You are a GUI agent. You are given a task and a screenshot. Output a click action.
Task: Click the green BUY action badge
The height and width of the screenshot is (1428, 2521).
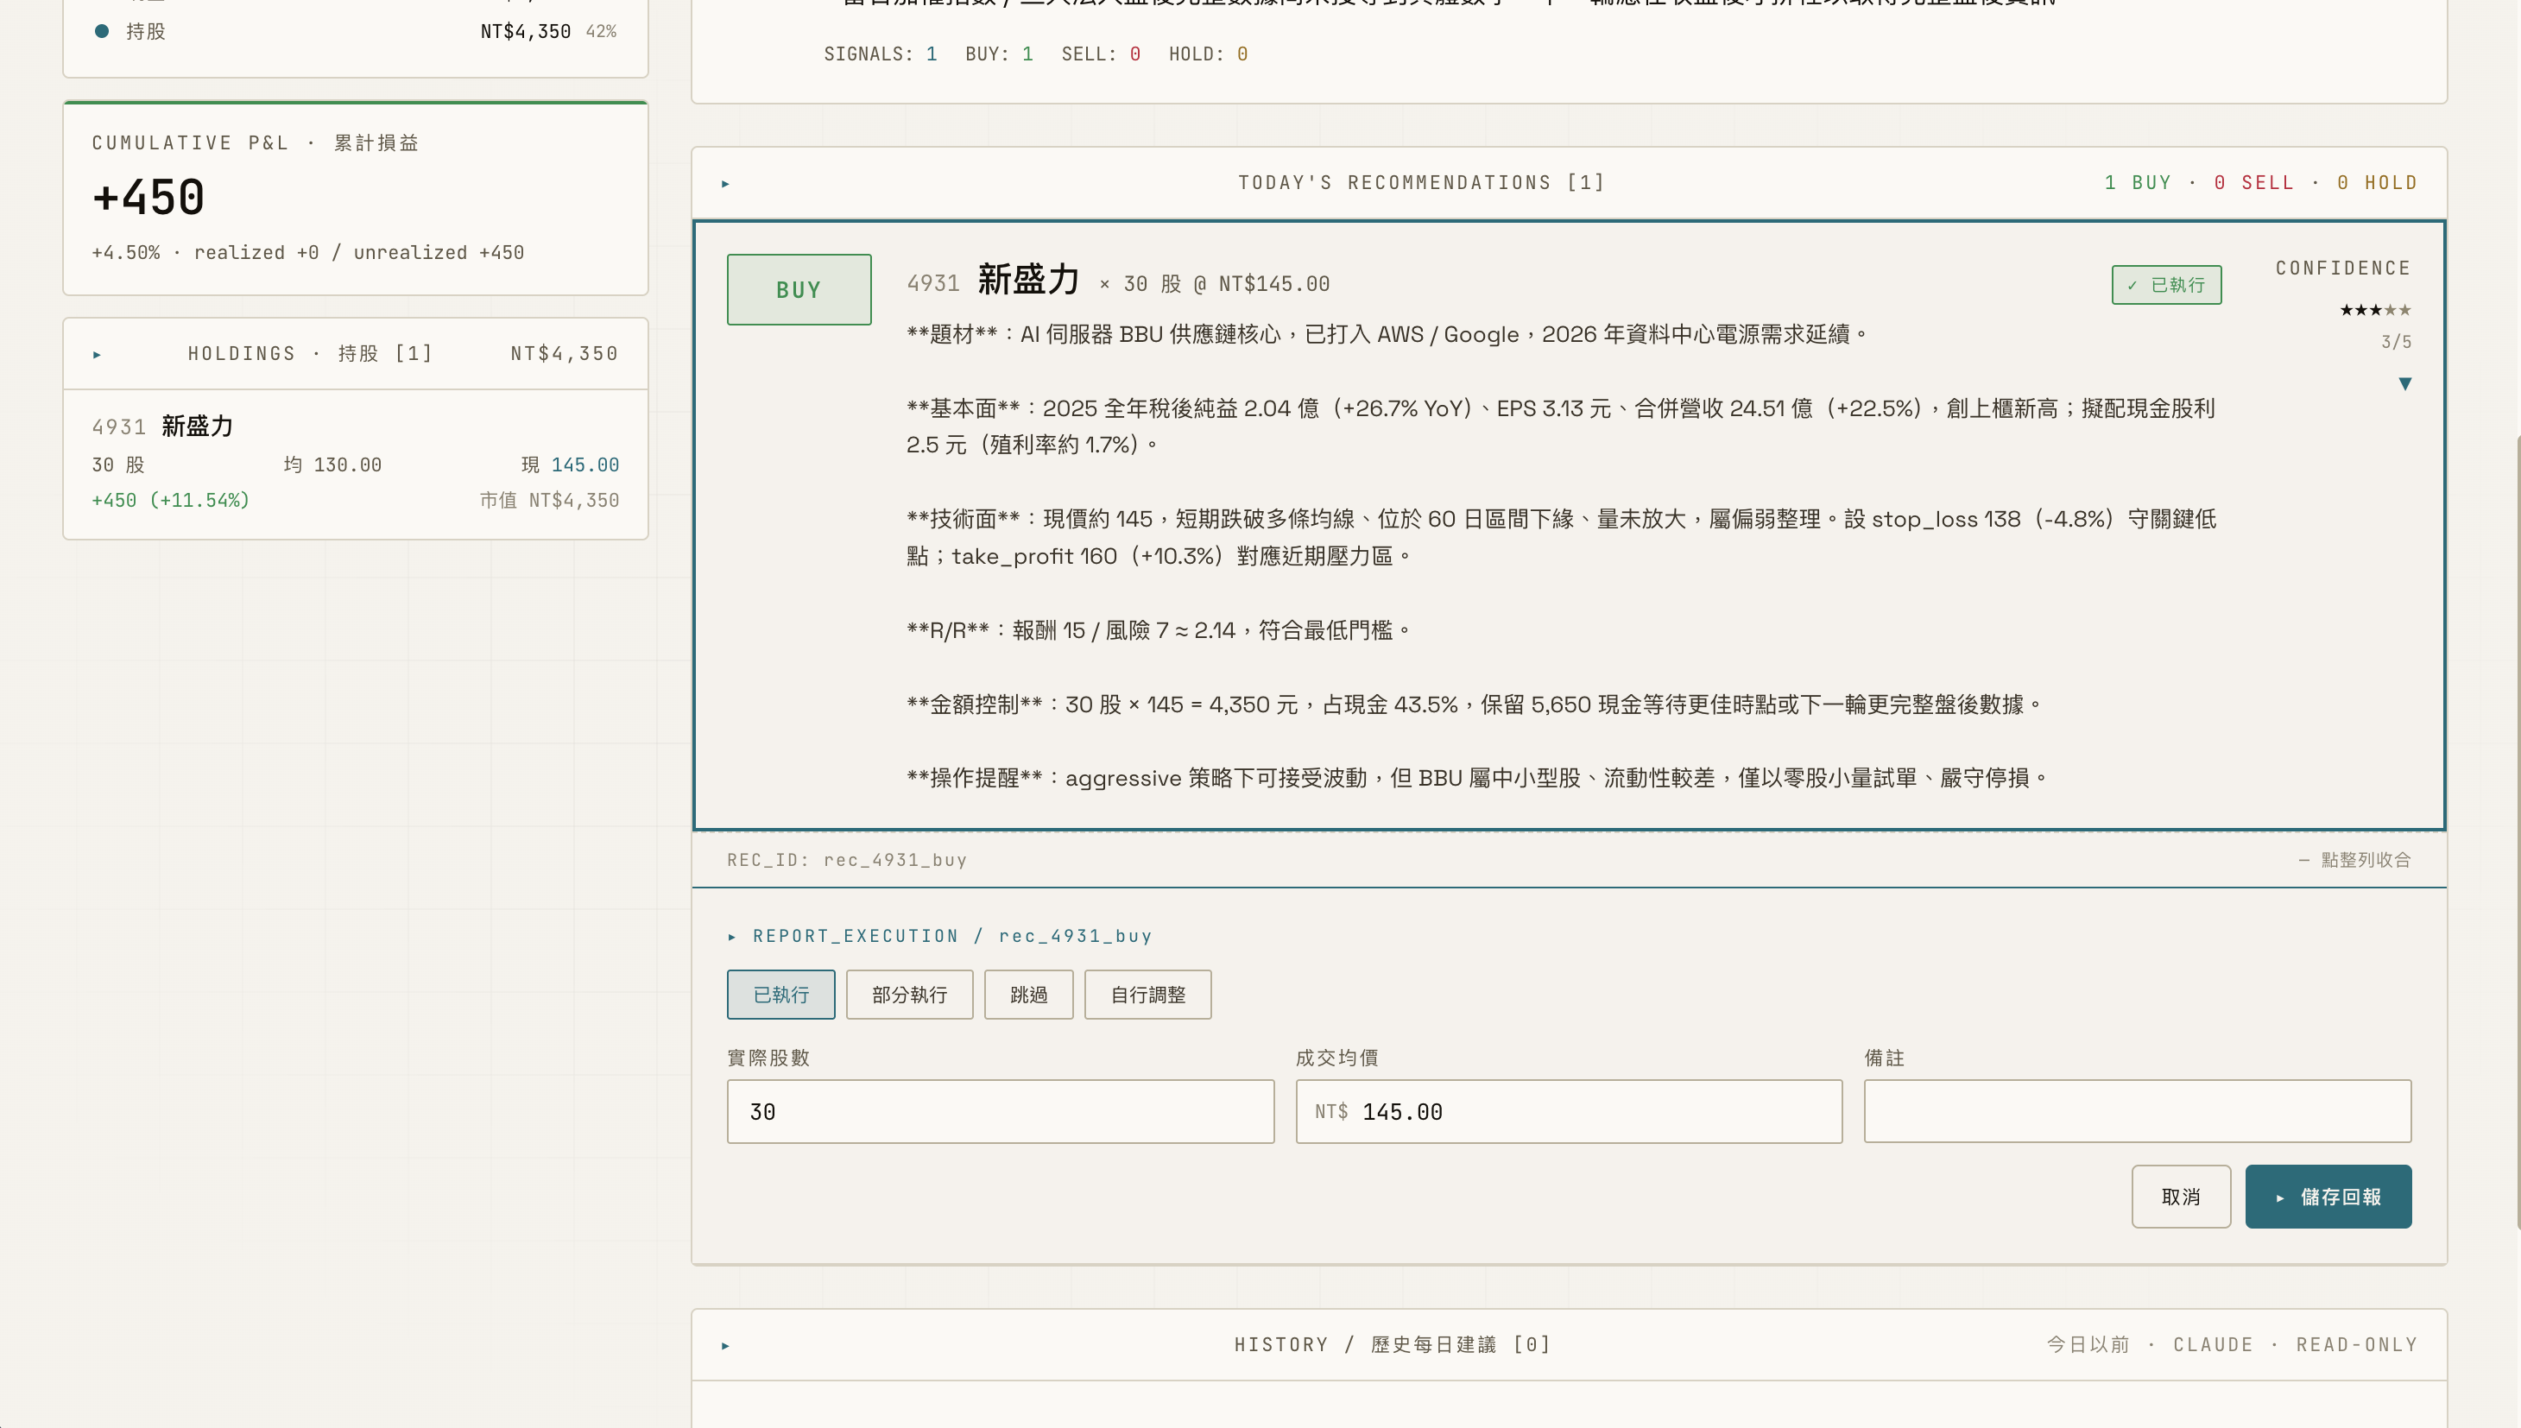coord(798,288)
